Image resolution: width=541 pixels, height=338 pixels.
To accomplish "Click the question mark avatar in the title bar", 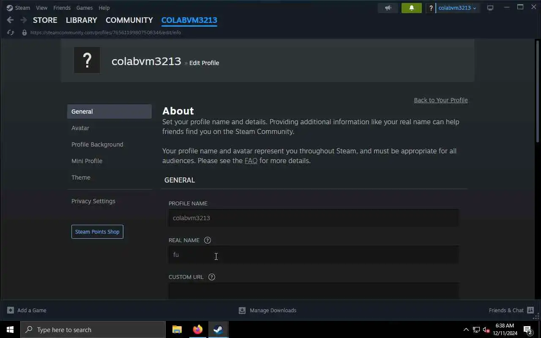I will [x=431, y=8].
